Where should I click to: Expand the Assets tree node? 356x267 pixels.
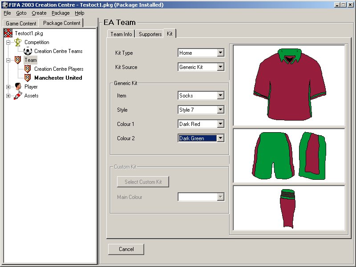pos(8,96)
